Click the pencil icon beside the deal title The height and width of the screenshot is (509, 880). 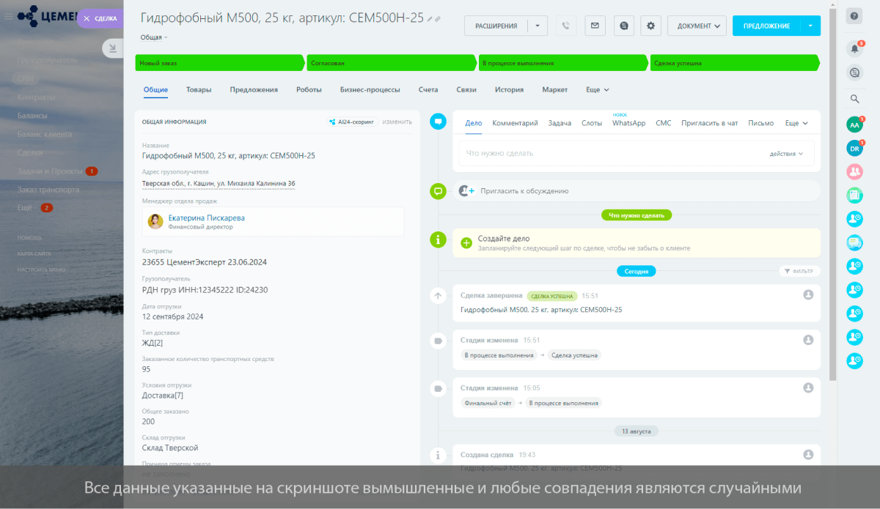[430, 19]
